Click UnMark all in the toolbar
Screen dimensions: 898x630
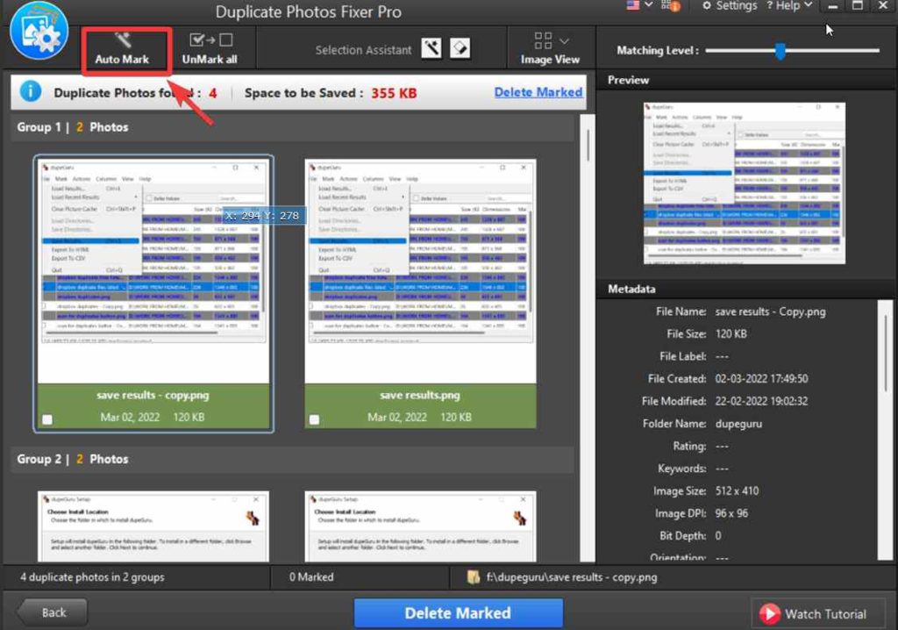[x=210, y=49]
